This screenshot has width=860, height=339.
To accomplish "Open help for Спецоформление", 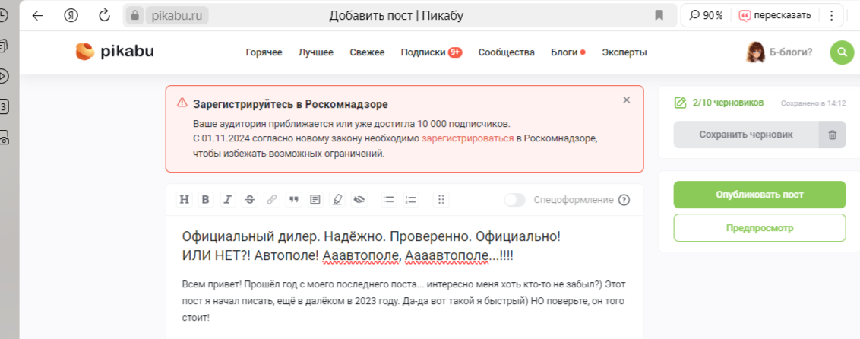I will (624, 200).
